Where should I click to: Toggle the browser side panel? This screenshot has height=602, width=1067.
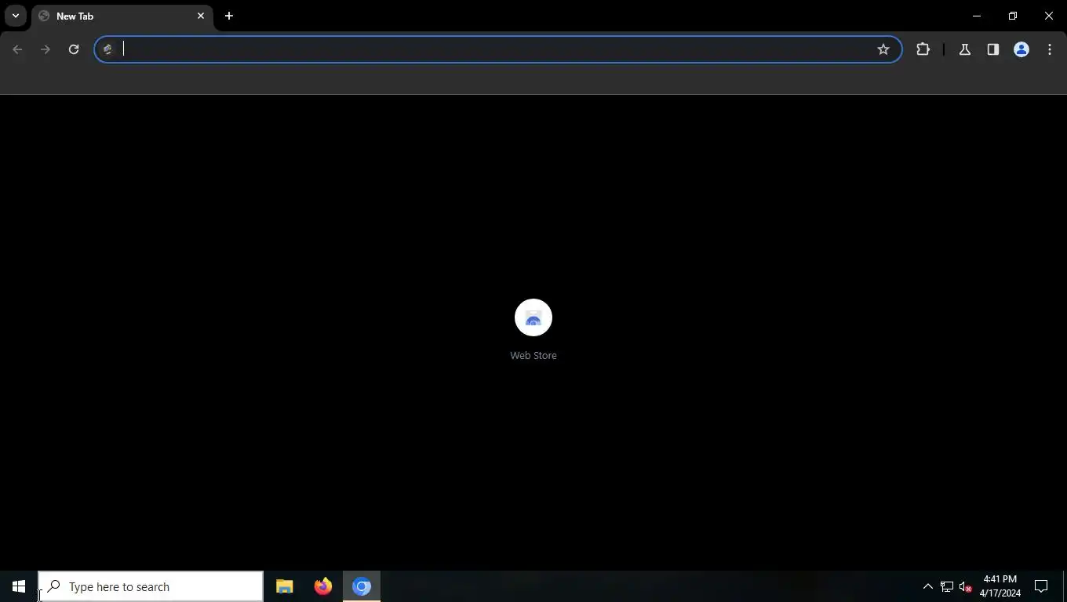993,49
